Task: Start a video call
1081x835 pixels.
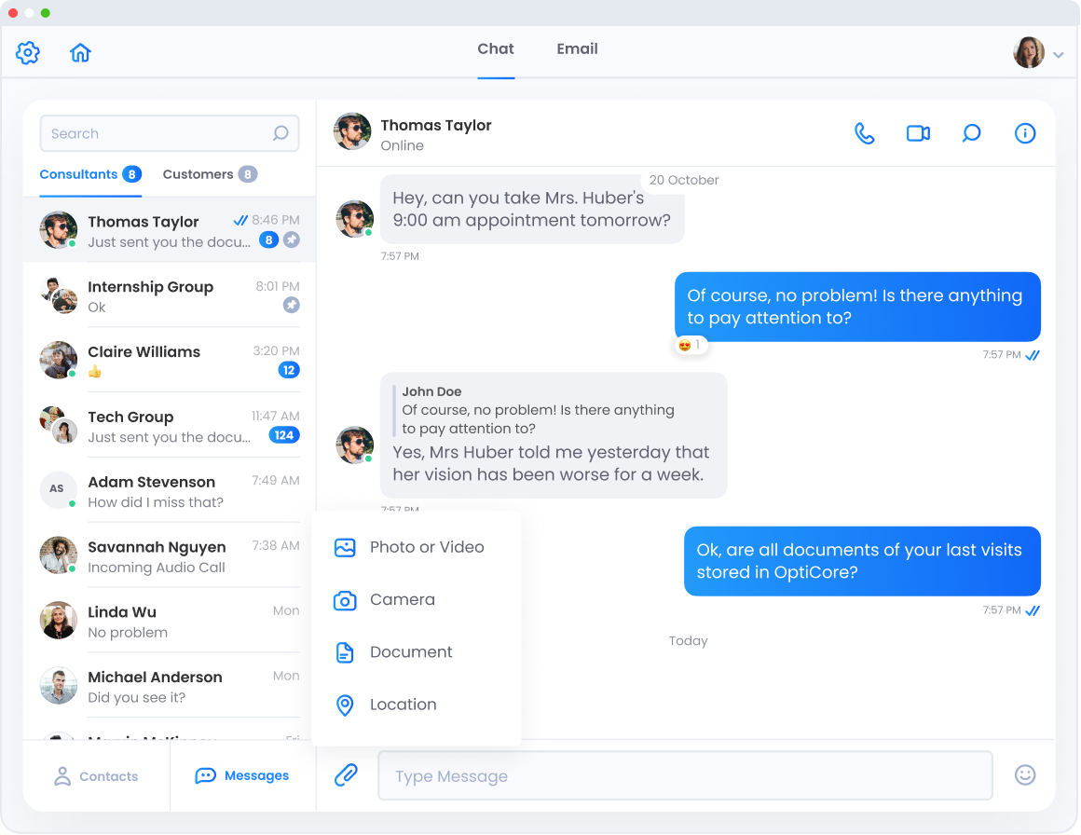Action: [x=918, y=133]
